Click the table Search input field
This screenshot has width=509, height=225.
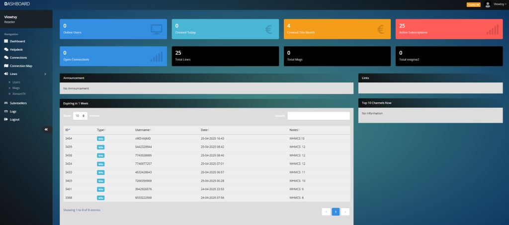(x=318, y=116)
